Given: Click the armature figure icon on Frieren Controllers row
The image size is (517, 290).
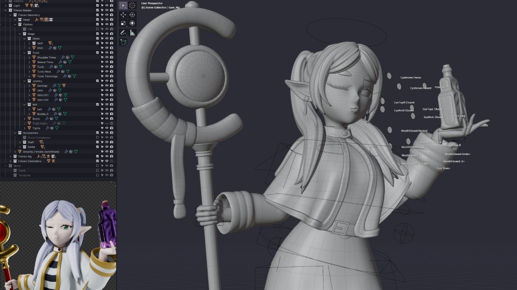Looking at the screenshot, I should 53,161.
